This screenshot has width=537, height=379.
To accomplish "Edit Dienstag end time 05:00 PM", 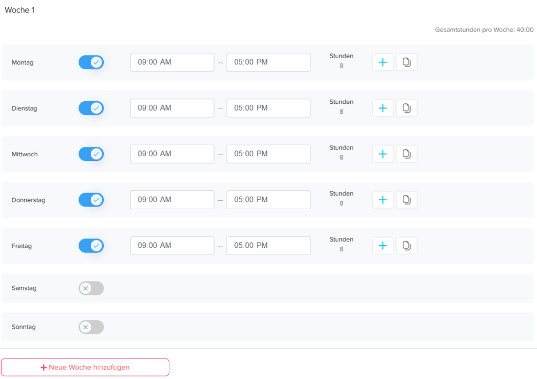I will click(x=268, y=108).
